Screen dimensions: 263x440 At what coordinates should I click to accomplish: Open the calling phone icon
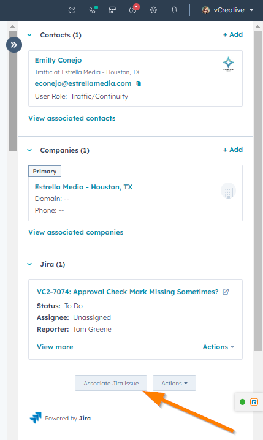[93, 10]
